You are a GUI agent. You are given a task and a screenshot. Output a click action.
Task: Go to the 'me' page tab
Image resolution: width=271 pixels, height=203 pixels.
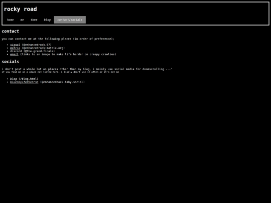(22, 20)
